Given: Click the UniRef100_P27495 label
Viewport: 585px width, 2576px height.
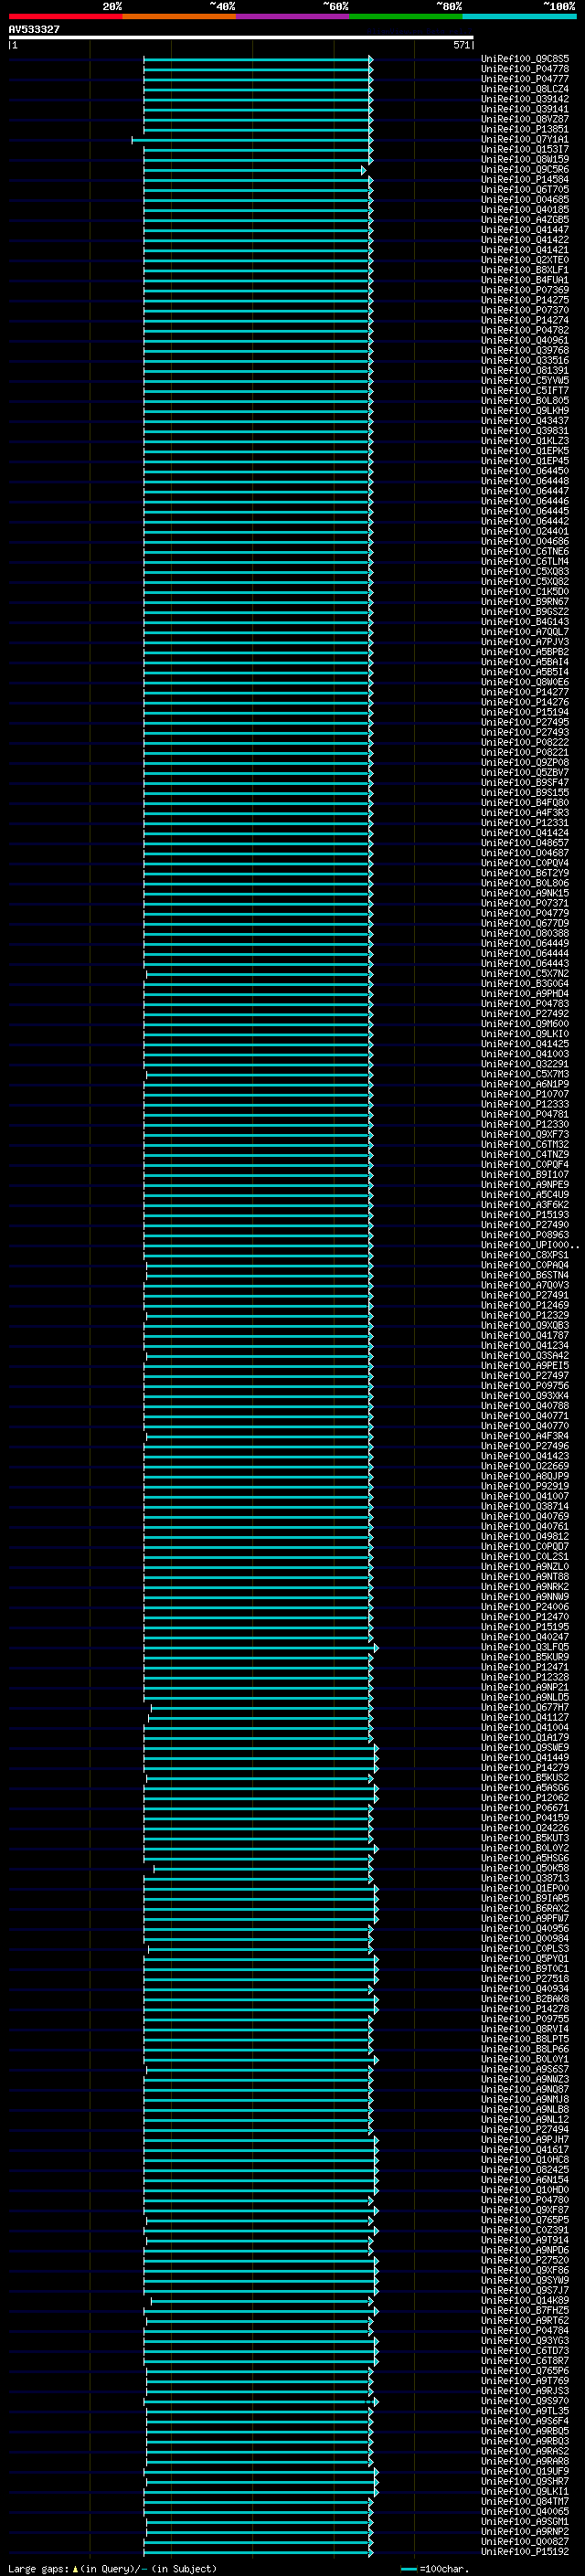Looking at the screenshot, I should (x=525, y=722).
